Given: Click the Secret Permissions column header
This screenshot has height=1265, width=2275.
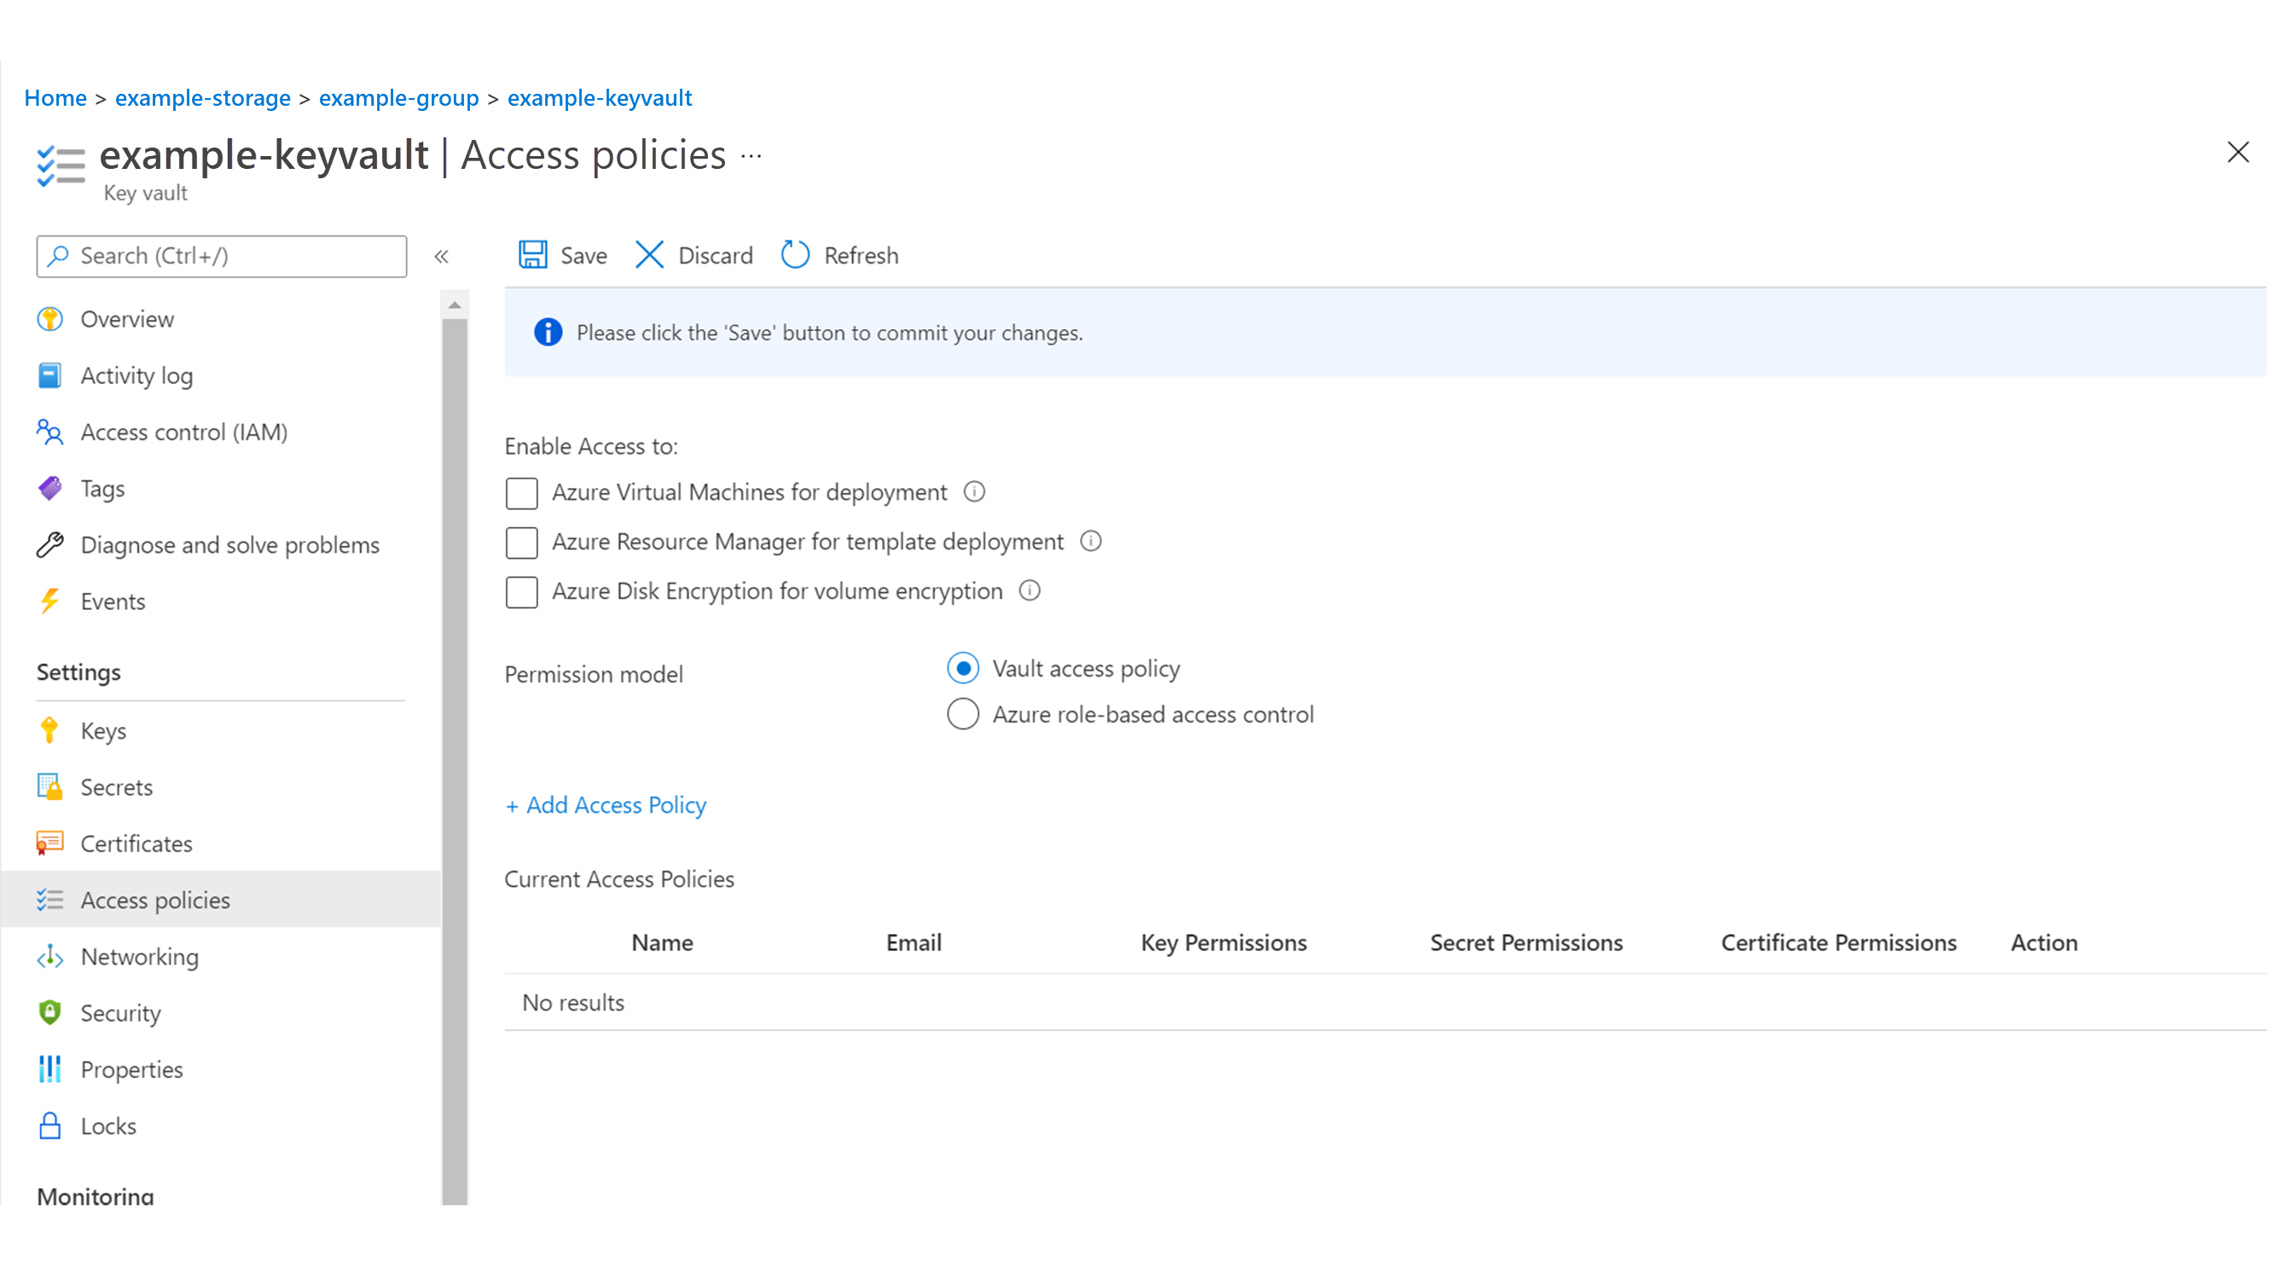Looking at the screenshot, I should pyautogui.click(x=1526, y=942).
